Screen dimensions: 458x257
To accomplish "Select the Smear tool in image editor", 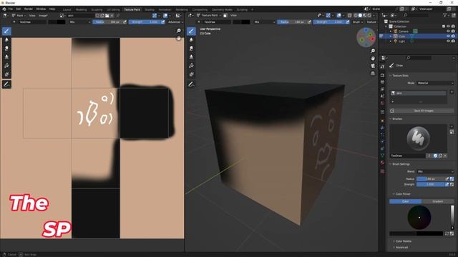I will [x=6, y=49].
